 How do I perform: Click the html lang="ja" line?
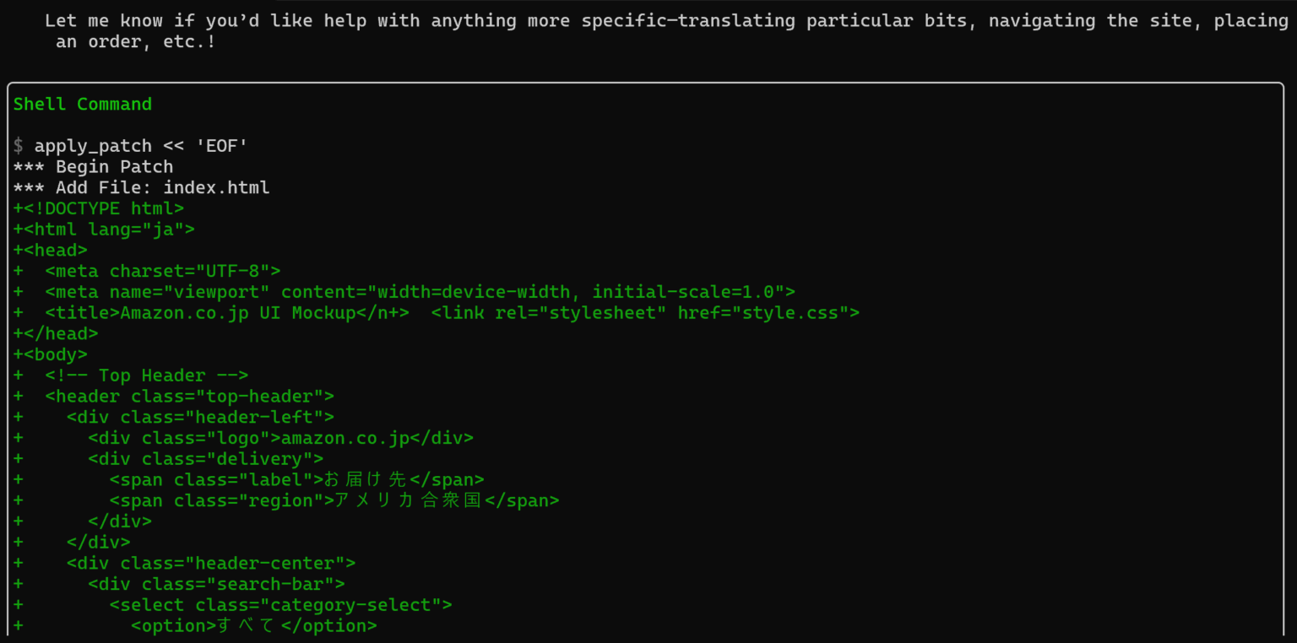109,230
